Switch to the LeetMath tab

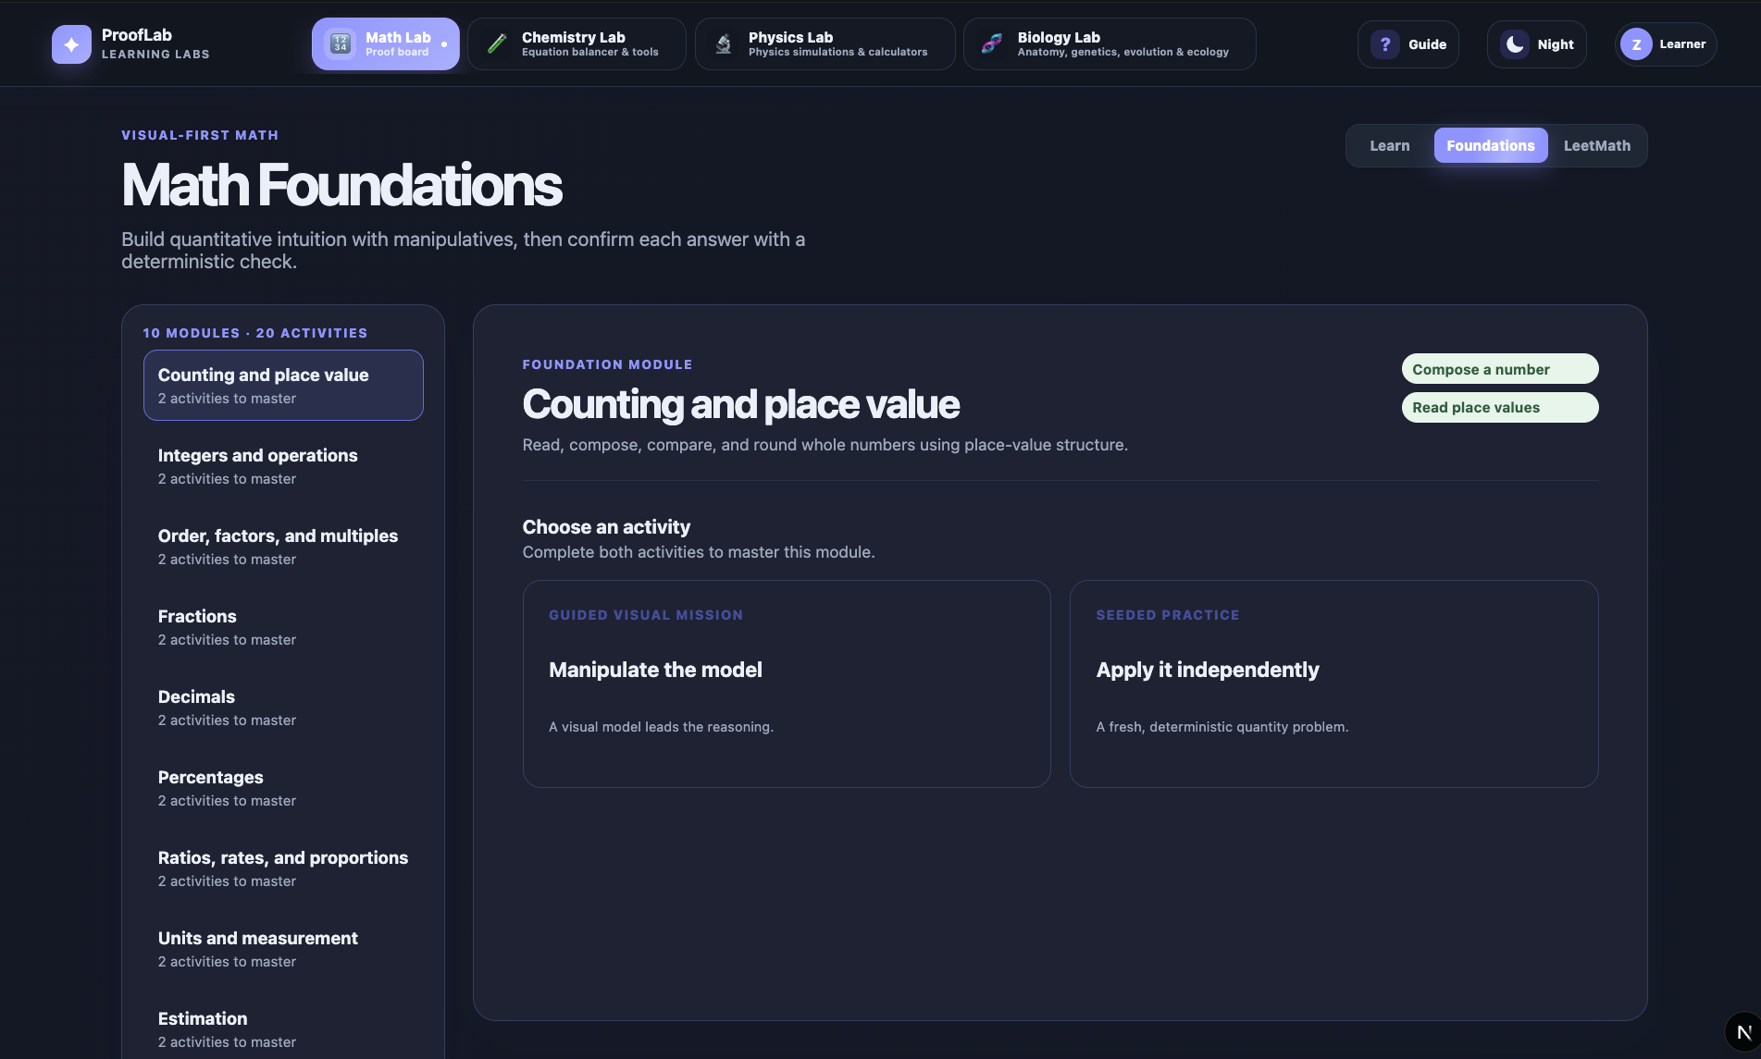click(1597, 145)
